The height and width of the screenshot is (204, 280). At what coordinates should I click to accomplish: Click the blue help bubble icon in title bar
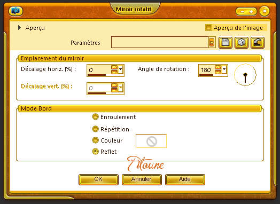pyautogui.click(x=15, y=11)
